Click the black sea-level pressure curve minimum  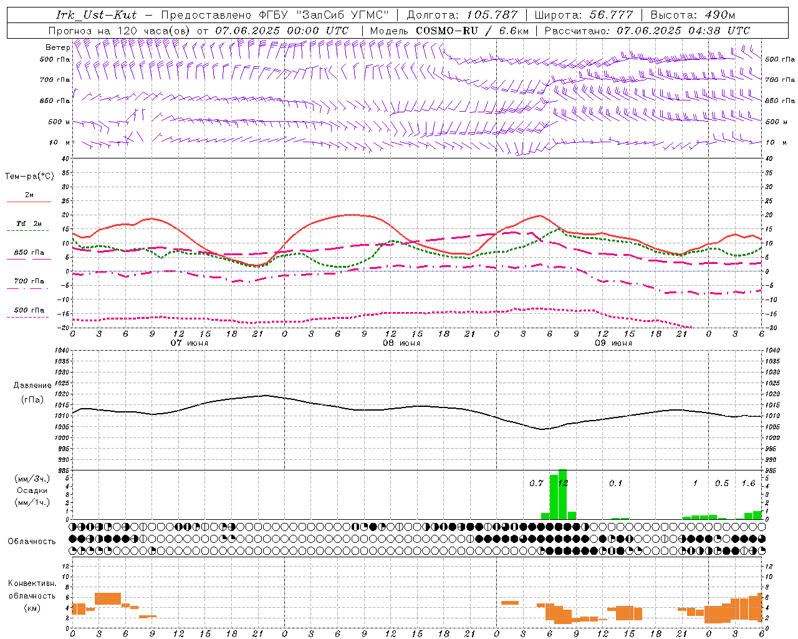coord(542,429)
